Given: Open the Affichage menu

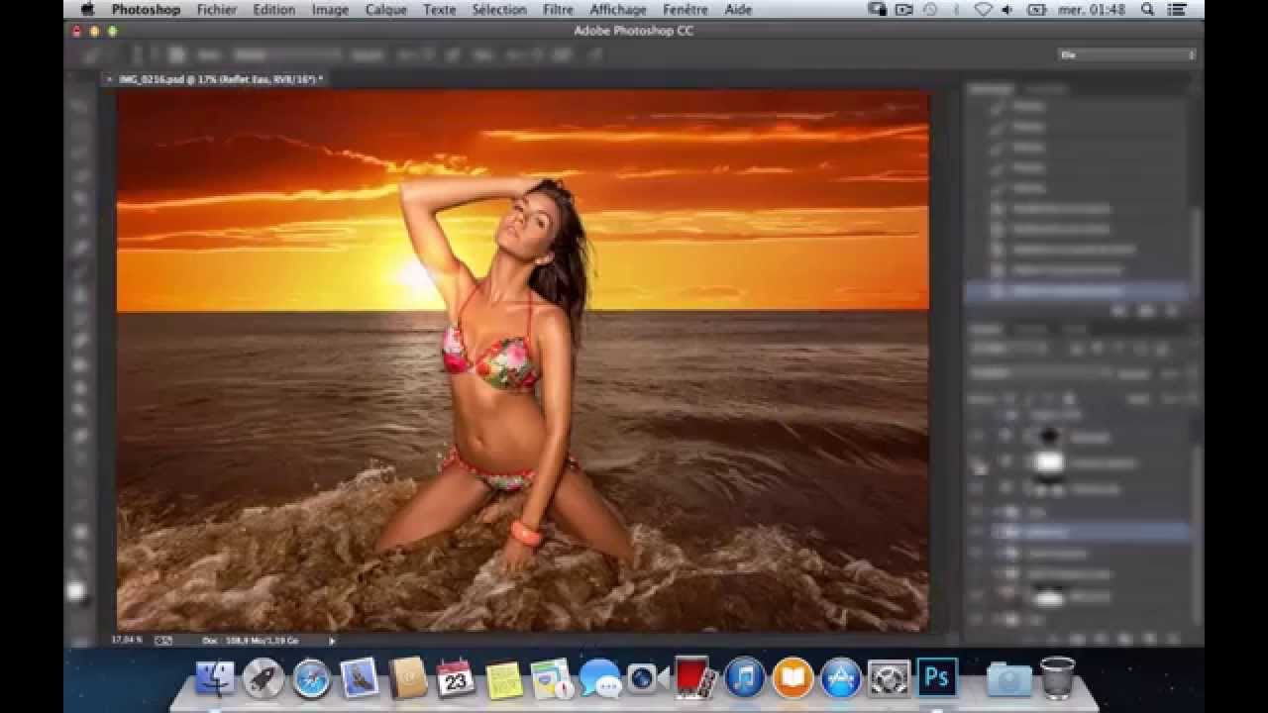Looking at the screenshot, I should point(618,10).
